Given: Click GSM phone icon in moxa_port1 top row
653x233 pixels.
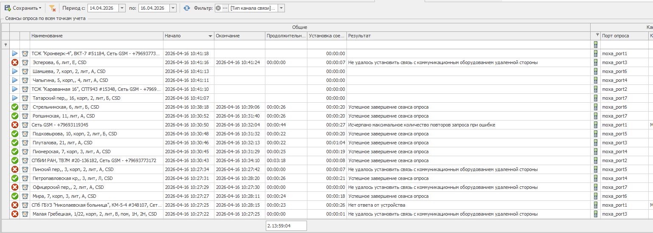Looking at the screenshot, I should click(596, 53).
